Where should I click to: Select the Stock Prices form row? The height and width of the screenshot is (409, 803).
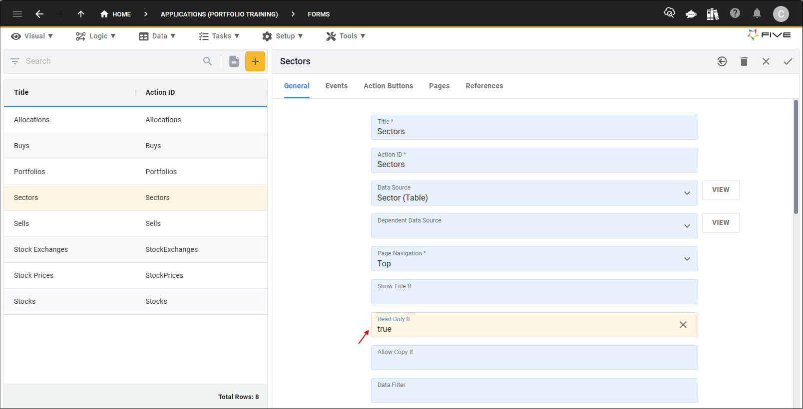pyautogui.click(x=135, y=275)
